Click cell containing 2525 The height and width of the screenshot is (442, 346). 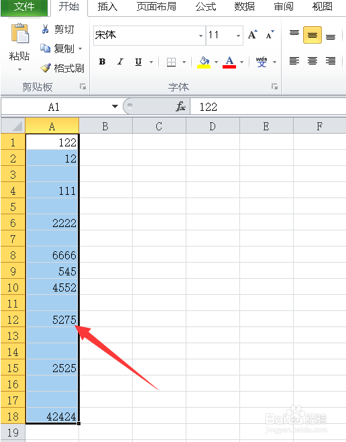tap(52, 367)
